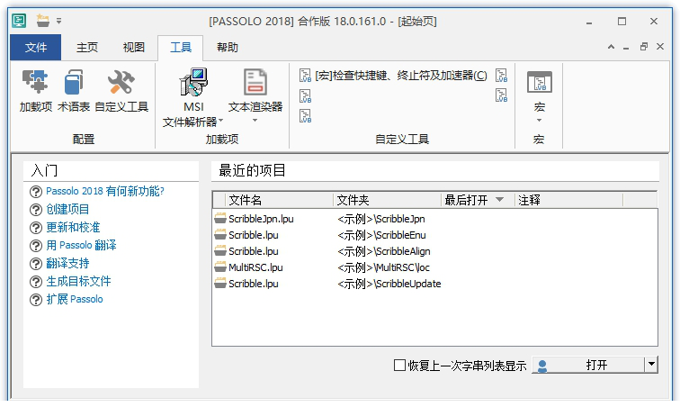This screenshot has height=416, width=680.
Task: Collapse the ribbon with the up chevron
Action: [x=611, y=47]
